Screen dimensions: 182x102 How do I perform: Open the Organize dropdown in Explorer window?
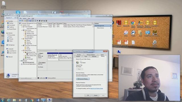click(9, 18)
